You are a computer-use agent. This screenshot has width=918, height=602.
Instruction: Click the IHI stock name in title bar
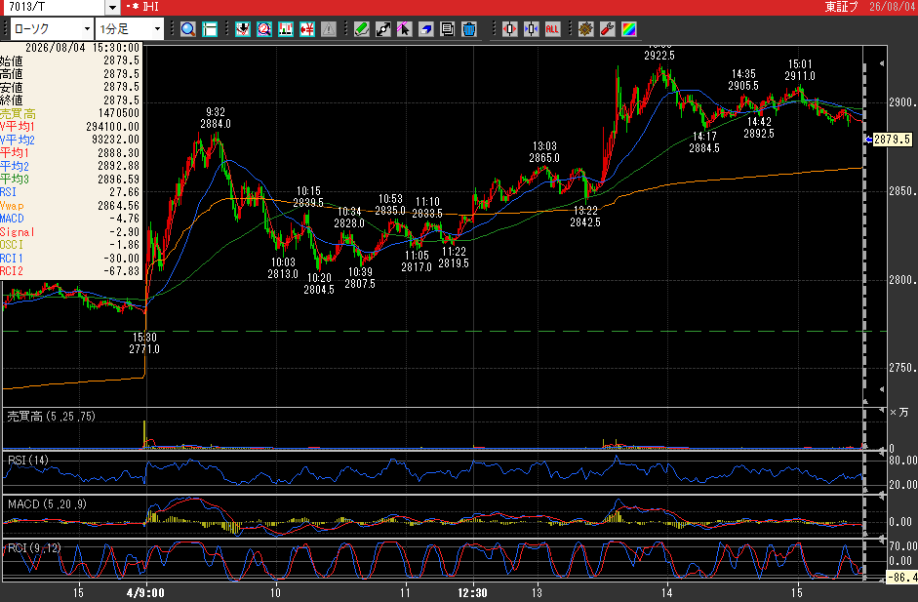(151, 7)
